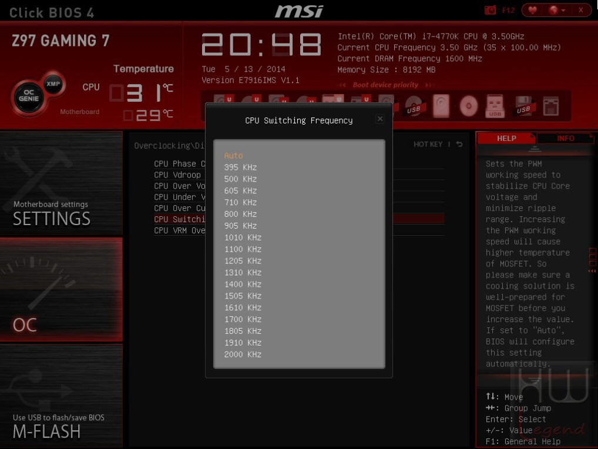The width and height of the screenshot is (598, 449).
Task: Select the hard disk boot device icon
Action: point(441,106)
